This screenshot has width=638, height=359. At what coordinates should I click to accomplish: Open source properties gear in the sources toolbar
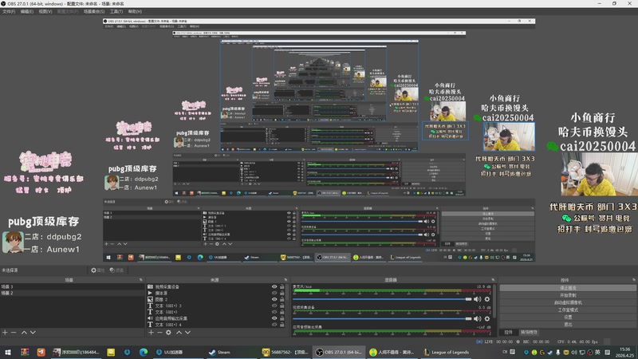(x=168, y=333)
